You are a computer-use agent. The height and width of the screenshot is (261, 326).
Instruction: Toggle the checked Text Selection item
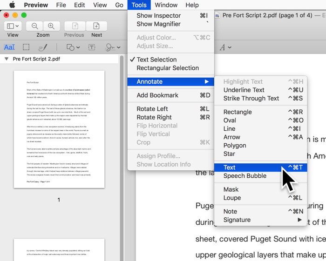click(171, 60)
